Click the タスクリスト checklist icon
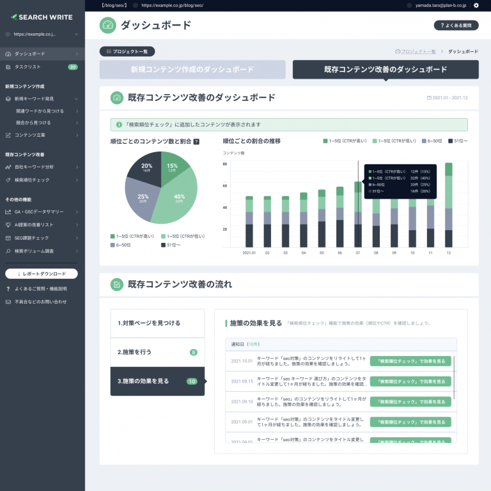The height and width of the screenshot is (491, 491). pyautogui.click(x=8, y=67)
